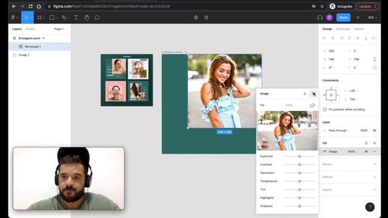The width and height of the screenshot is (388, 218).
Task: Click the Create component icon
Action: (x=196, y=18)
